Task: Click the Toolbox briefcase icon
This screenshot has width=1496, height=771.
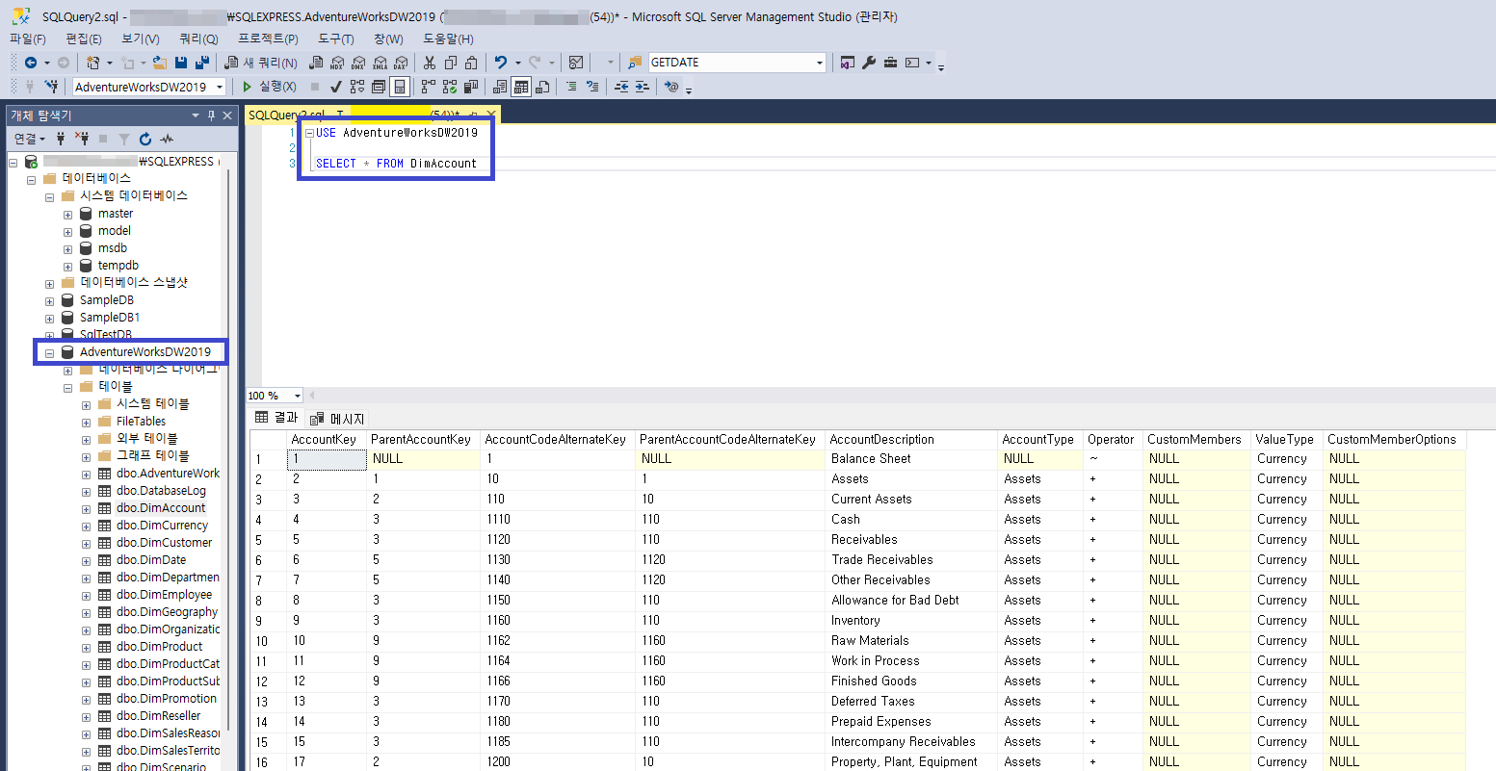Action: [x=890, y=63]
